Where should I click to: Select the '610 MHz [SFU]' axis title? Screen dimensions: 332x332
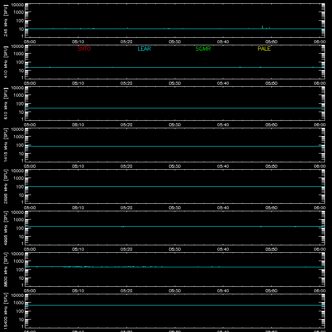[5, 104]
